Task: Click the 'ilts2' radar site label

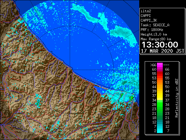Action: [x=146, y=11]
